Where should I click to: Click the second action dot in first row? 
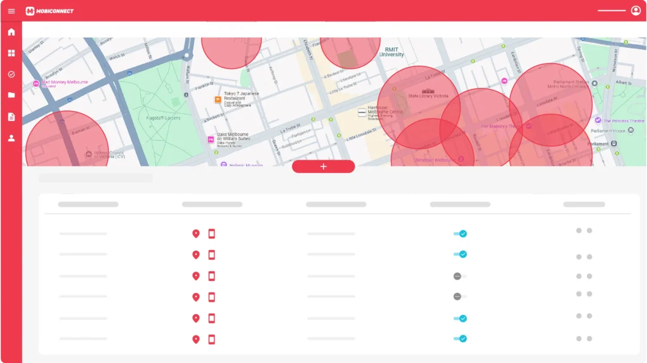[x=590, y=230]
